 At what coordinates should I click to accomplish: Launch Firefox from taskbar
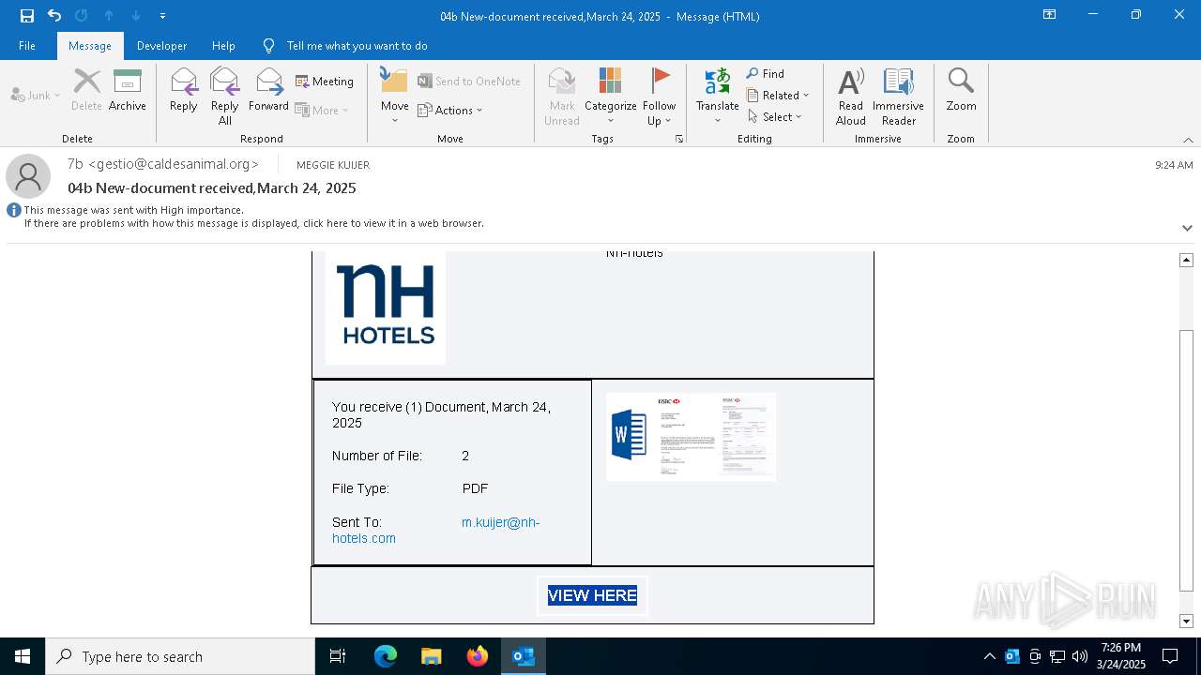point(478,656)
